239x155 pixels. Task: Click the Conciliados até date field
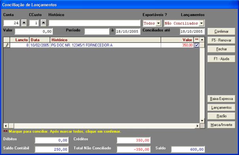click(192, 31)
